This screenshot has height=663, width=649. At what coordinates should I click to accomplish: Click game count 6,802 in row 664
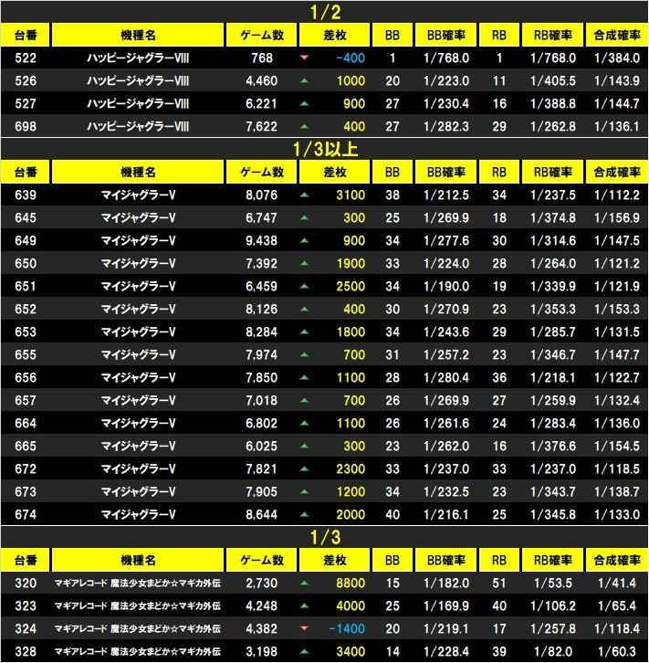tap(262, 423)
